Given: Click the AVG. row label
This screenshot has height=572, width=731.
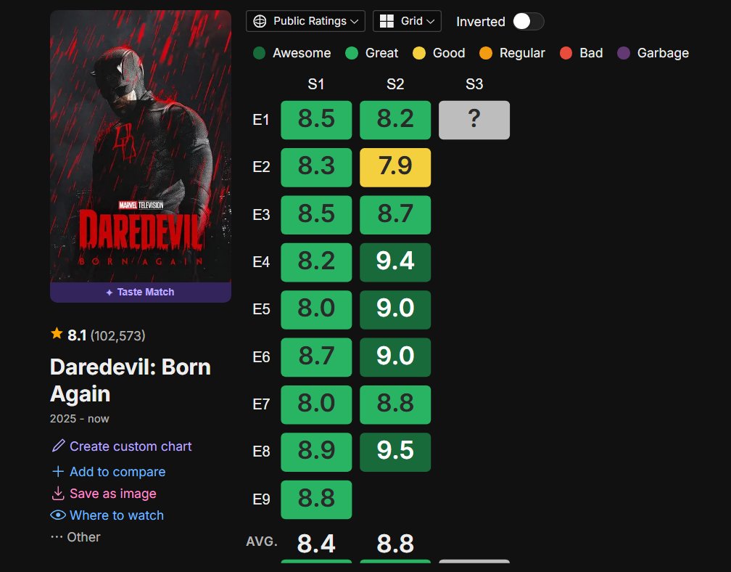Looking at the screenshot, I should pyautogui.click(x=262, y=542).
